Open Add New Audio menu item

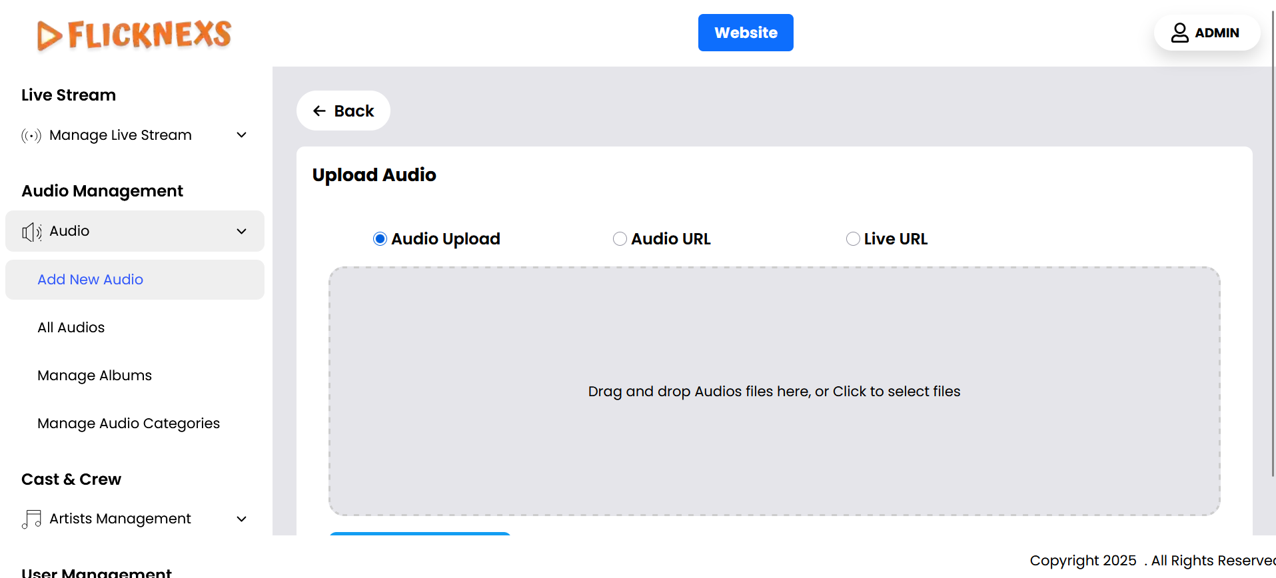pyautogui.click(x=91, y=280)
